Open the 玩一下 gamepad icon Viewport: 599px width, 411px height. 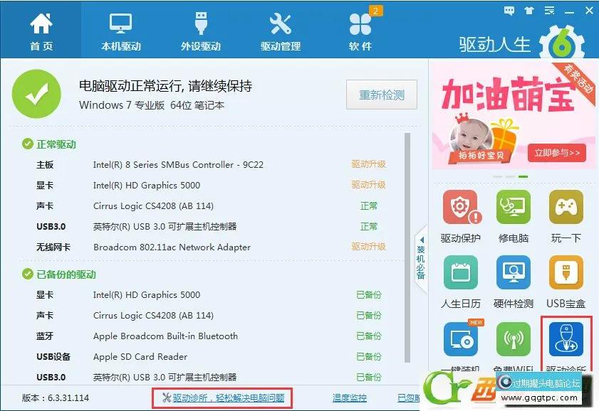coord(566,208)
